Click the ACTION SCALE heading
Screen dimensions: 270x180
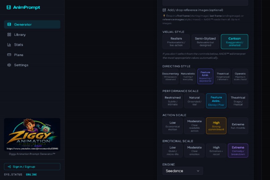[x=174, y=115]
